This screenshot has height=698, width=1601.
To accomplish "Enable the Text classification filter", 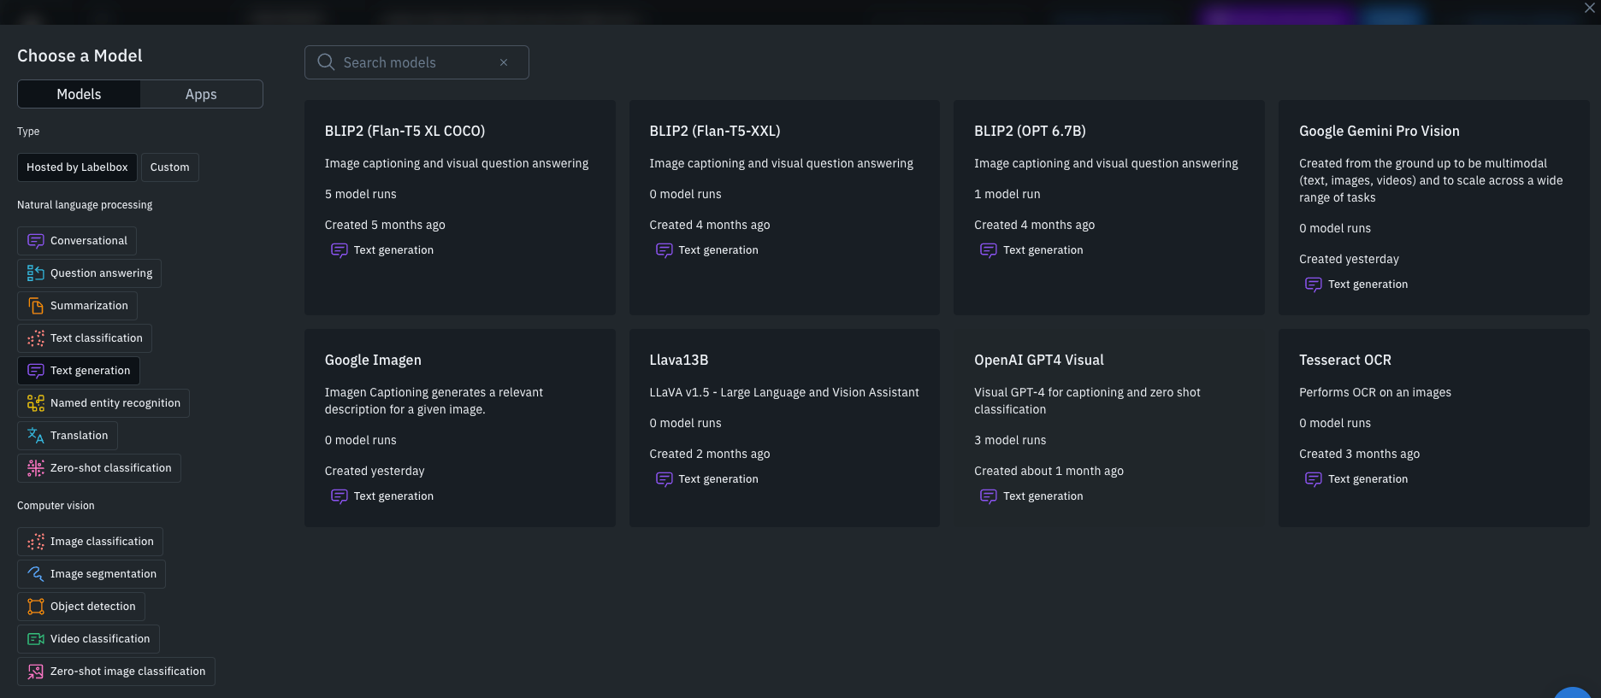I will [x=86, y=338].
